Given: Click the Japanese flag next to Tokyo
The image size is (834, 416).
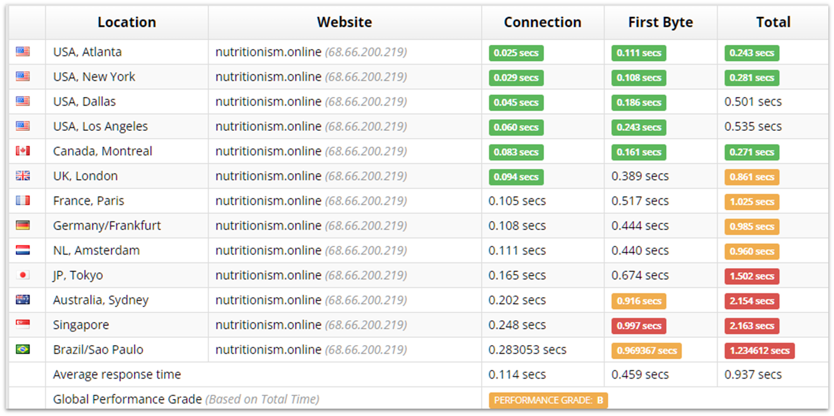Looking at the screenshot, I should [23, 275].
